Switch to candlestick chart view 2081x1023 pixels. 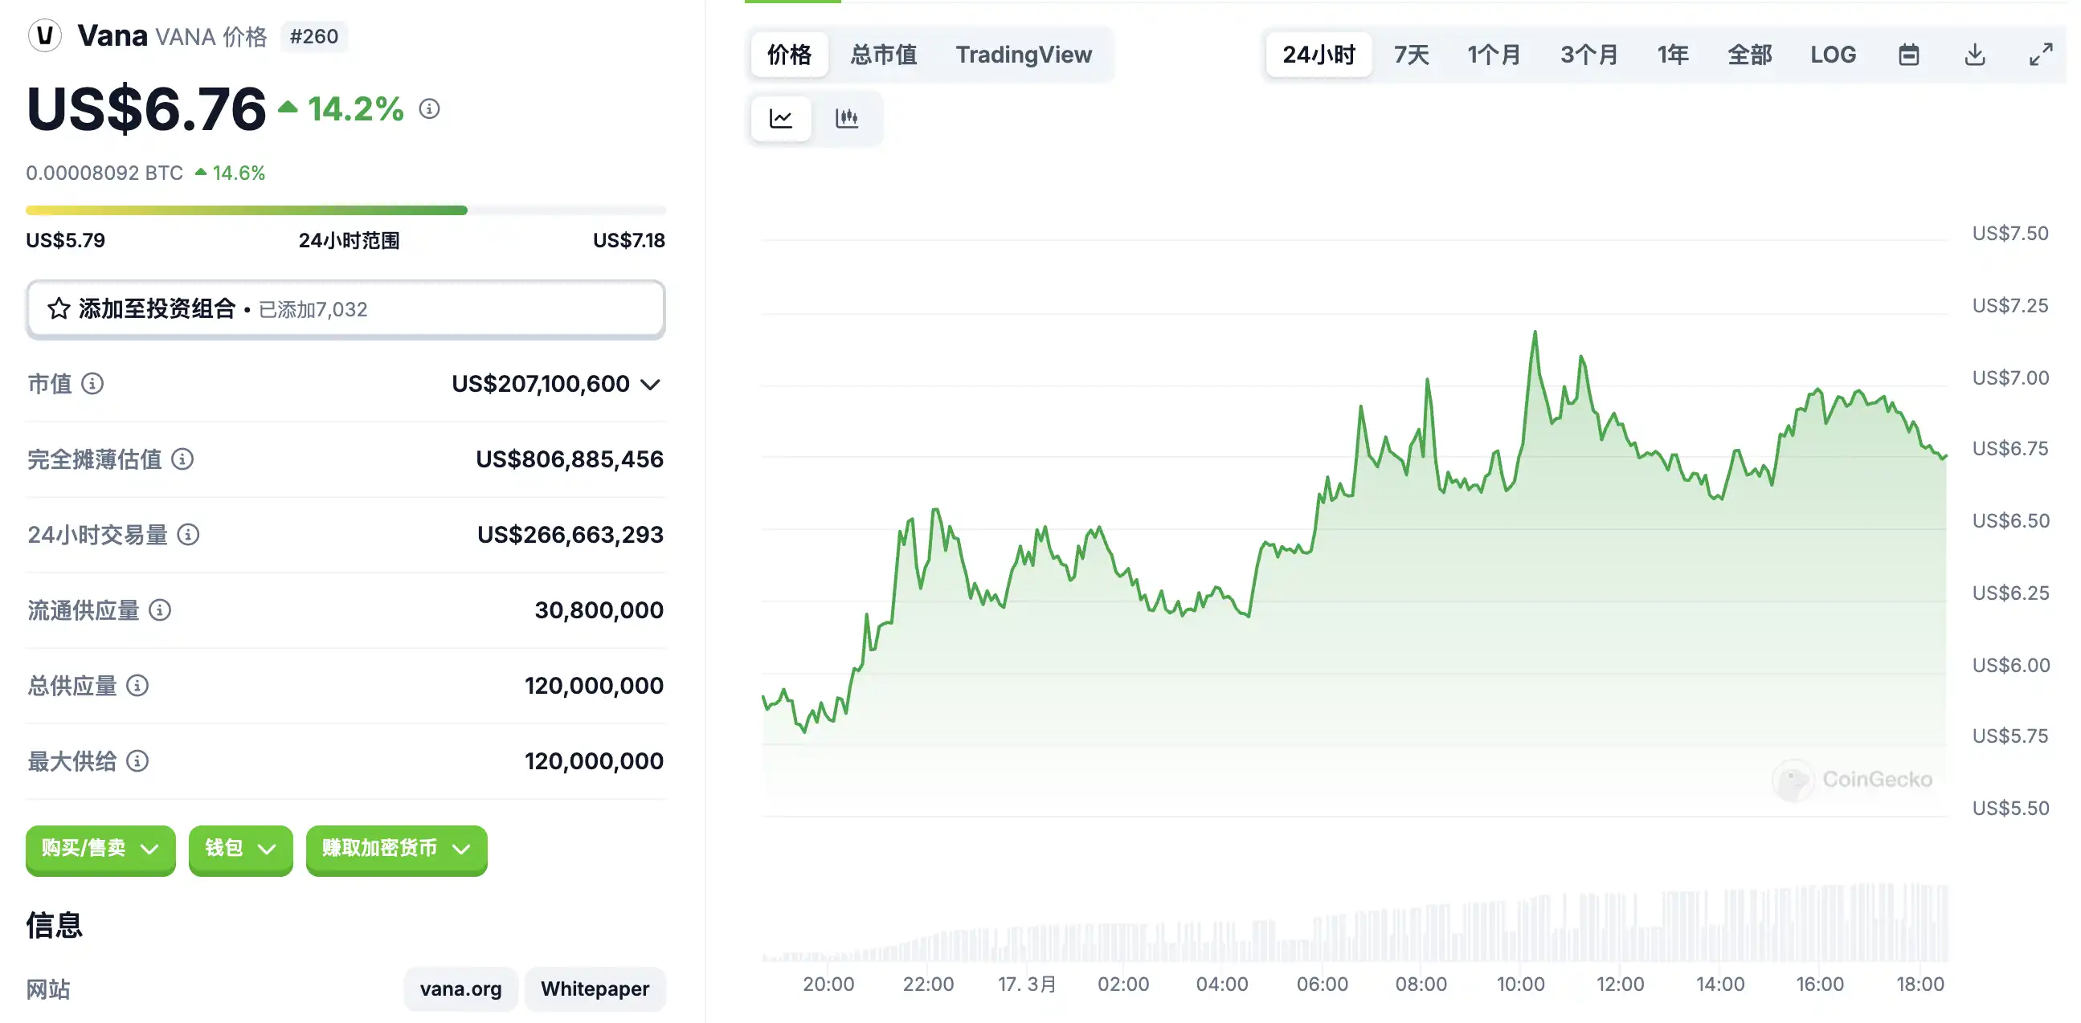coord(847,119)
